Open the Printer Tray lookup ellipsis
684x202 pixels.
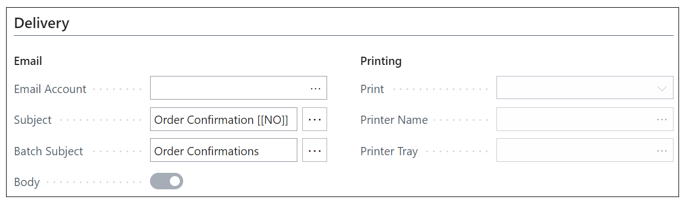[x=662, y=150]
